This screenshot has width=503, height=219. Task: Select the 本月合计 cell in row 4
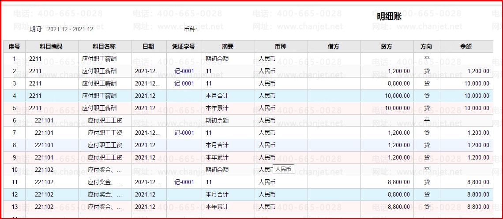pos(217,96)
